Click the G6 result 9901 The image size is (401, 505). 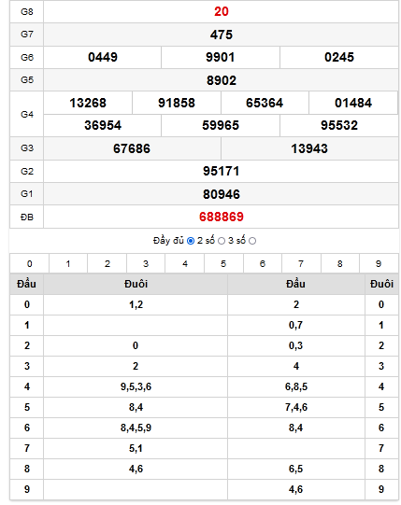221,57
